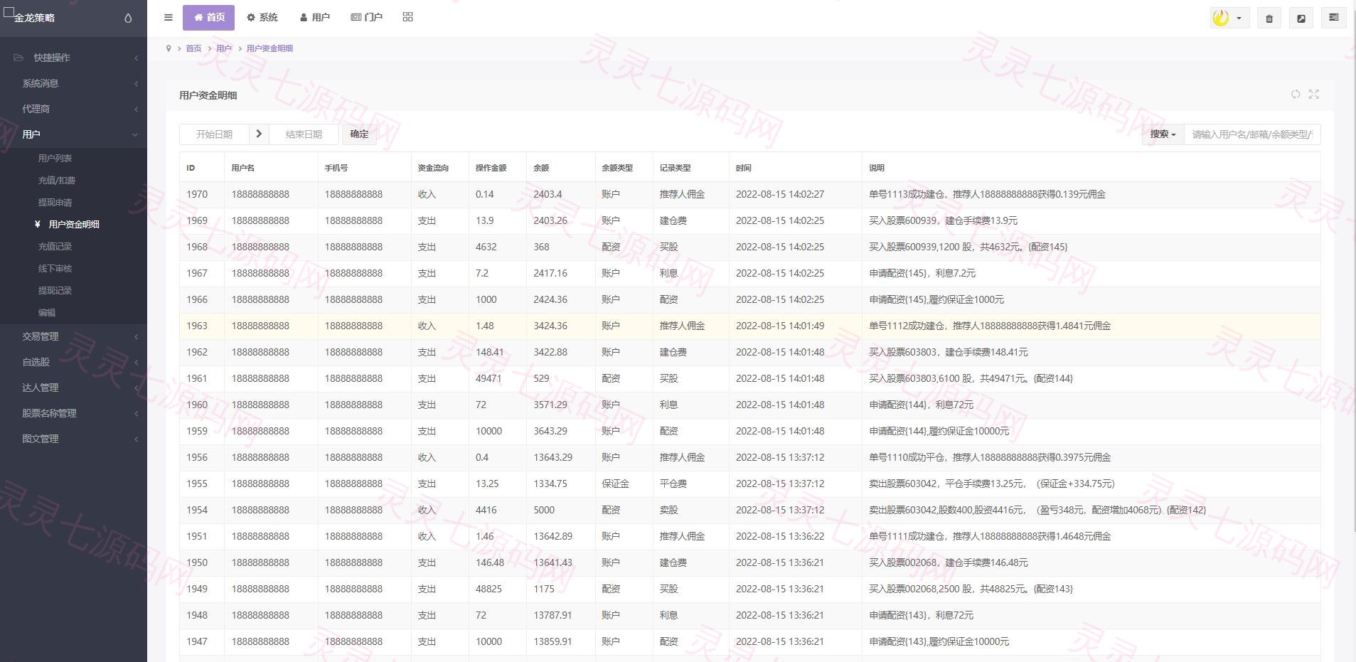The height and width of the screenshot is (662, 1356).
Task: Open the 首页 top tab
Action: [208, 18]
